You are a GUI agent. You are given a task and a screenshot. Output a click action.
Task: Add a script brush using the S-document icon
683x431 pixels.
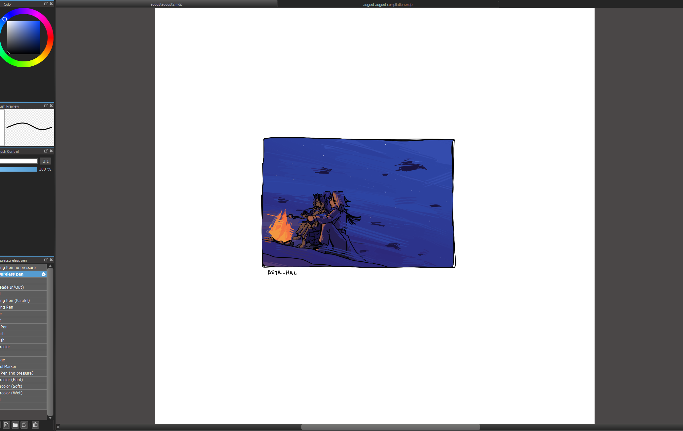click(6, 425)
